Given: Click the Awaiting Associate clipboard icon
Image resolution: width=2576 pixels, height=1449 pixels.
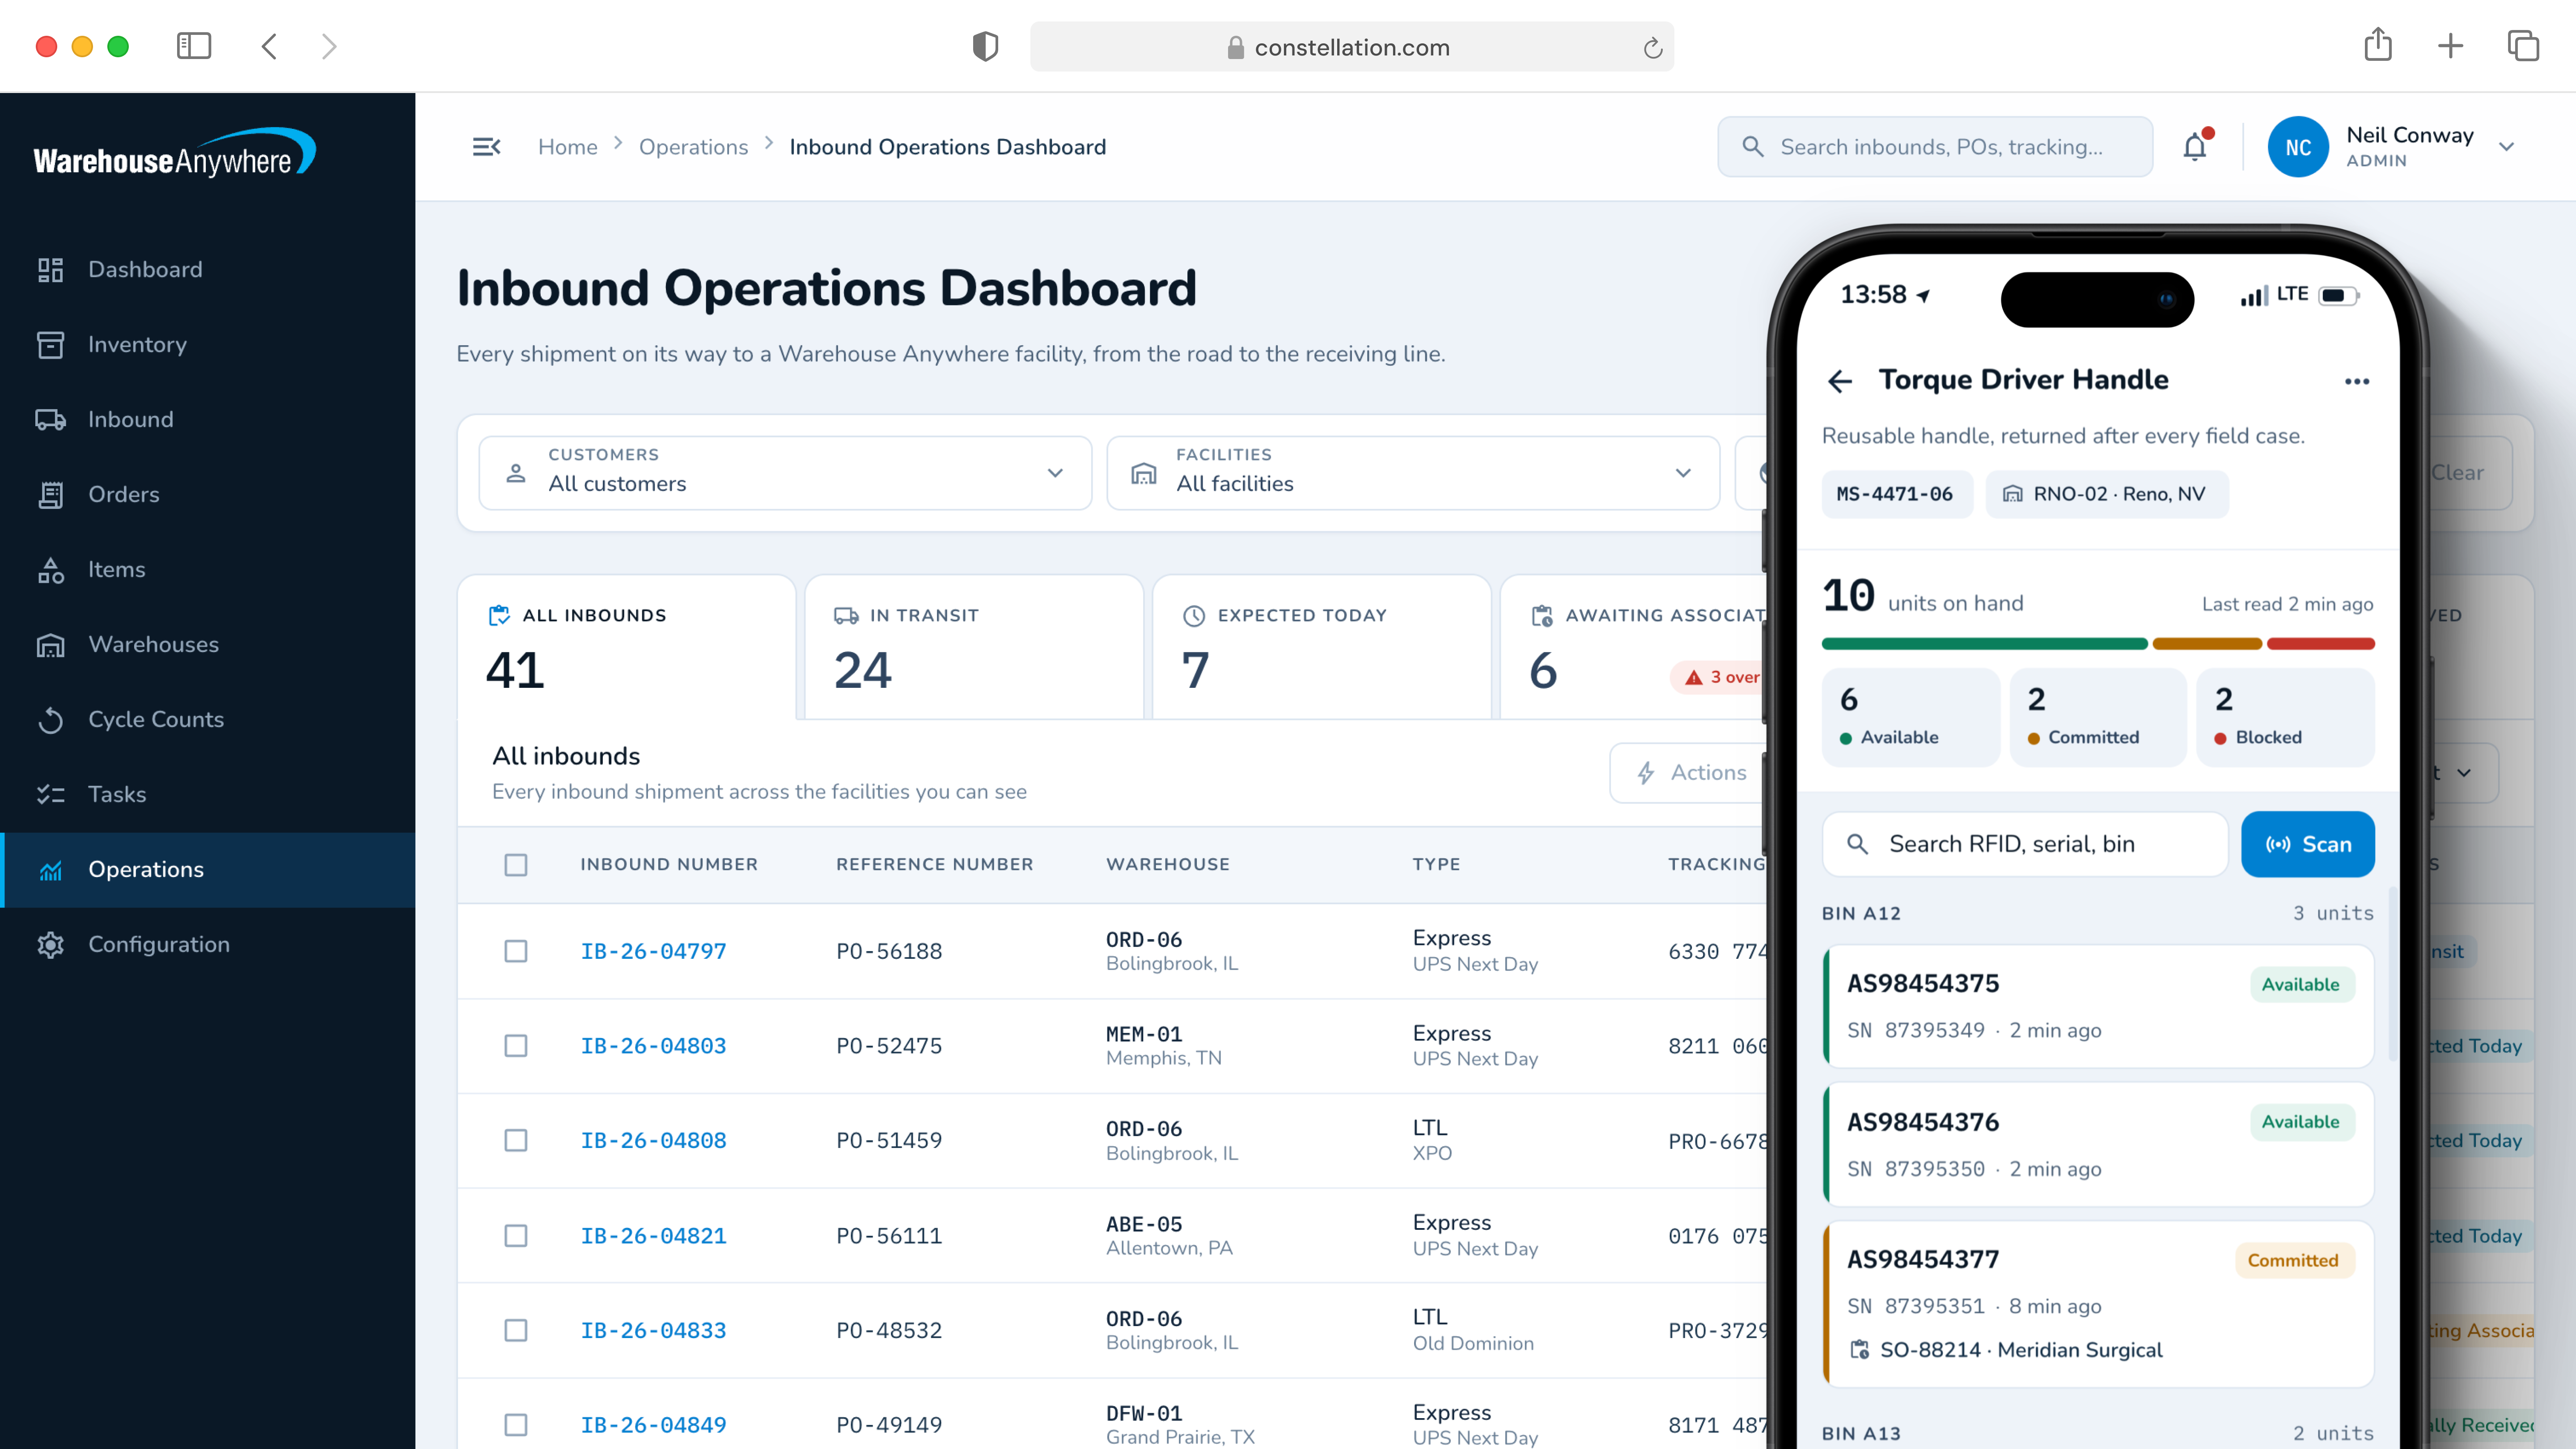Looking at the screenshot, I should coord(1542,616).
